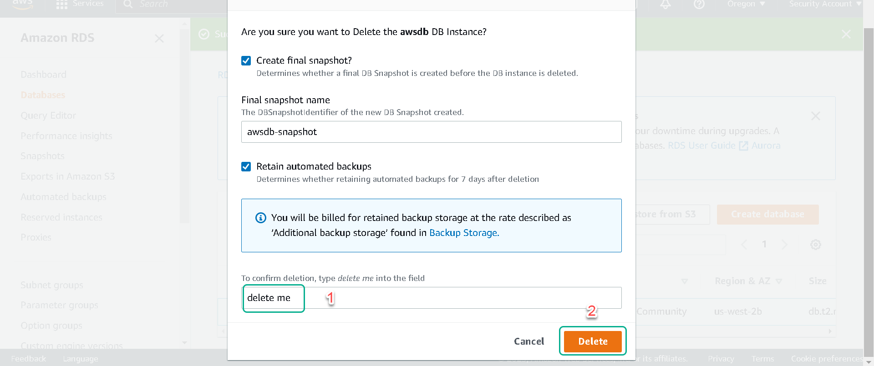Click the Create database button
This screenshot has height=366, width=874.
click(x=767, y=214)
